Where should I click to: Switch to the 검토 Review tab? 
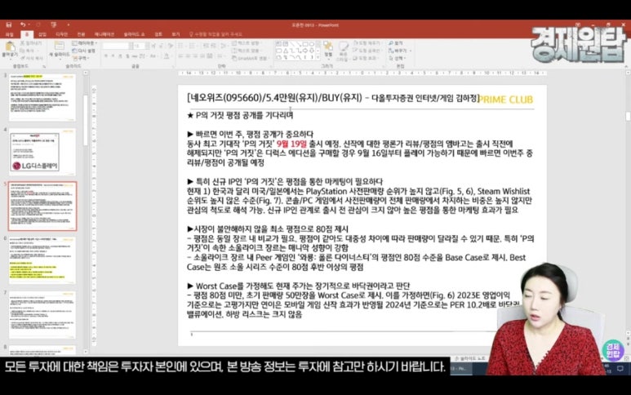coord(158,34)
